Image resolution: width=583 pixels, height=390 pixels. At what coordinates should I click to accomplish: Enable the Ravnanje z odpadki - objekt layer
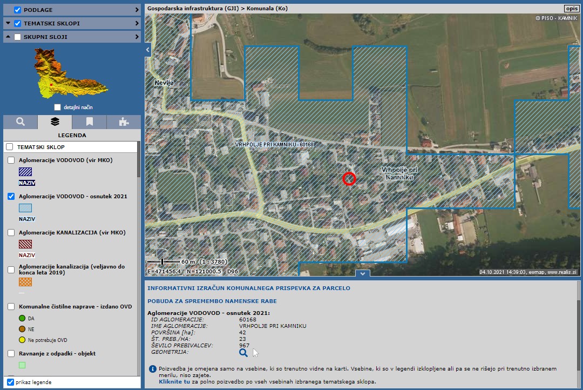click(11, 353)
